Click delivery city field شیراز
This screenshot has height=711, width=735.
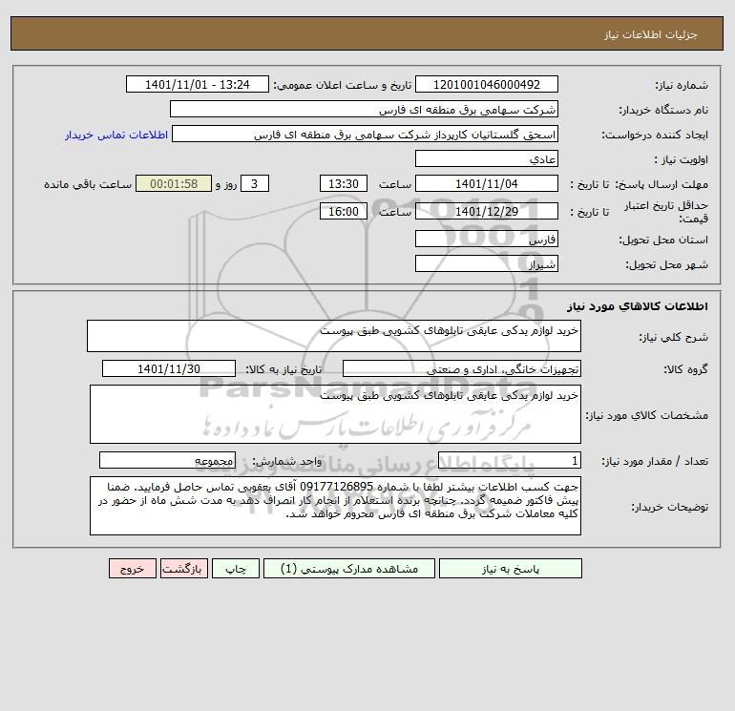487,263
